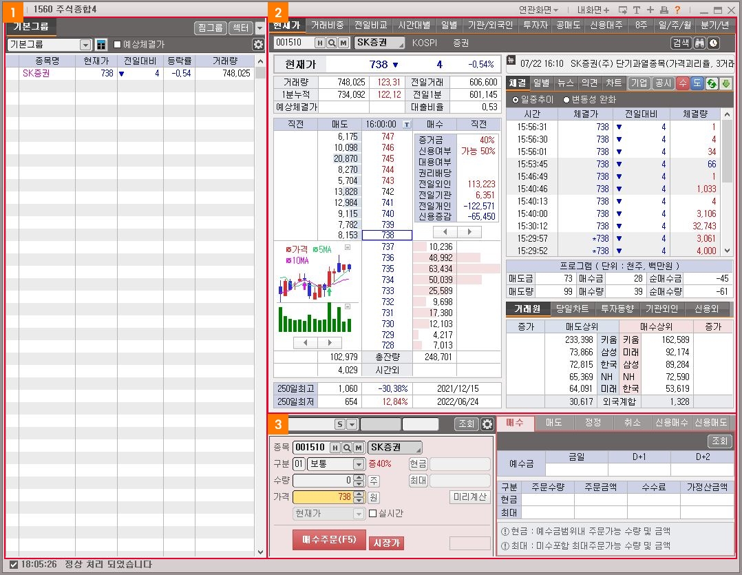Click the 시장가 market price button
Viewport: 742px width, 575px height.
click(387, 543)
